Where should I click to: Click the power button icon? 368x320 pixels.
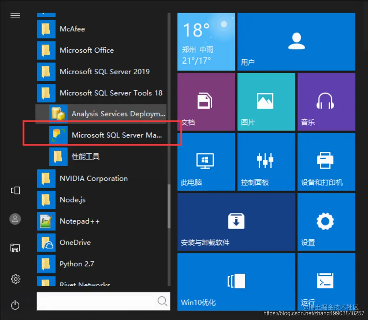coord(15,305)
